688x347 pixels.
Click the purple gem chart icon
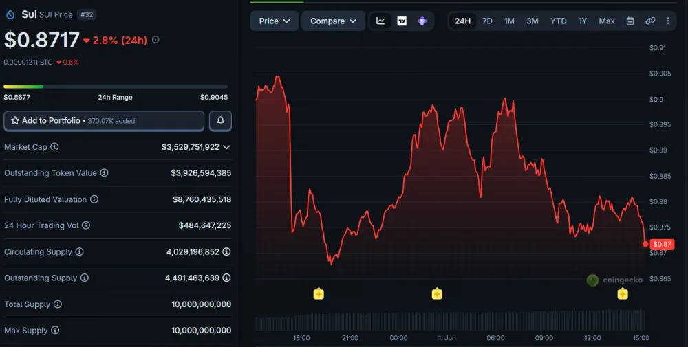tap(422, 21)
